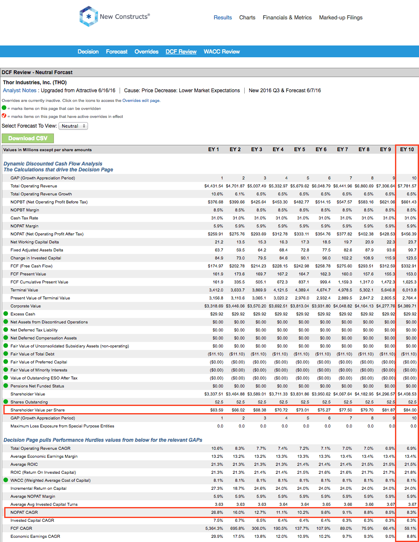Viewport: 419px width, 542px height.
Task: Click the green legend dot for overridable items
Action: [x=4, y=108]
